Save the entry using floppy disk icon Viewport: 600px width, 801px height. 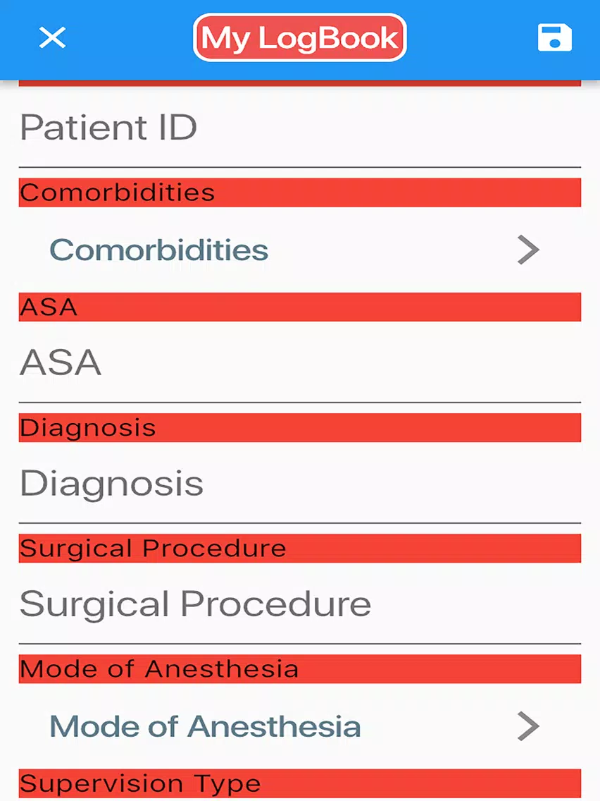coord(555,38)
